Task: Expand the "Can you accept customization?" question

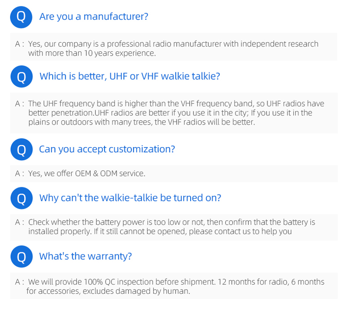Action: (107, 149)
